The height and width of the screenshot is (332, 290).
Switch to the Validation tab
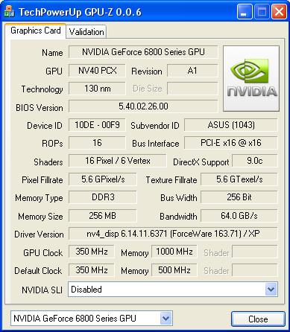(x=86, y=32)
